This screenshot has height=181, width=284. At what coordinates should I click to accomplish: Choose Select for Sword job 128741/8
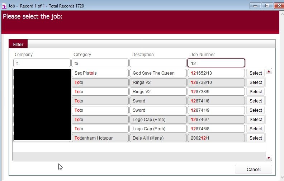[x=255, y=101]
